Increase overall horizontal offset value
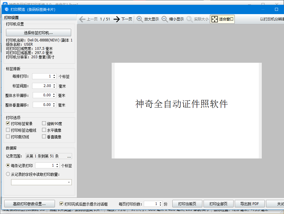The image size is (284, 214). (54, 94)
